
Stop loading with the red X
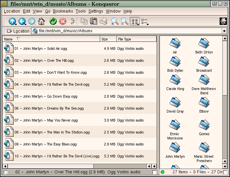point(63,21)
